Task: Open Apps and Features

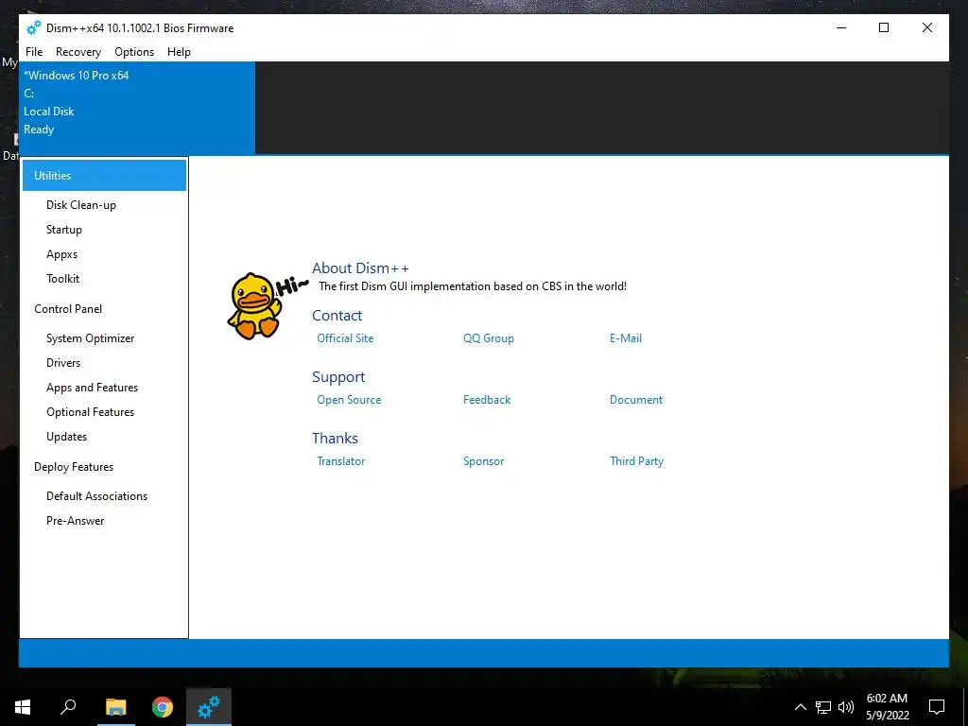Action: (92, 388)
